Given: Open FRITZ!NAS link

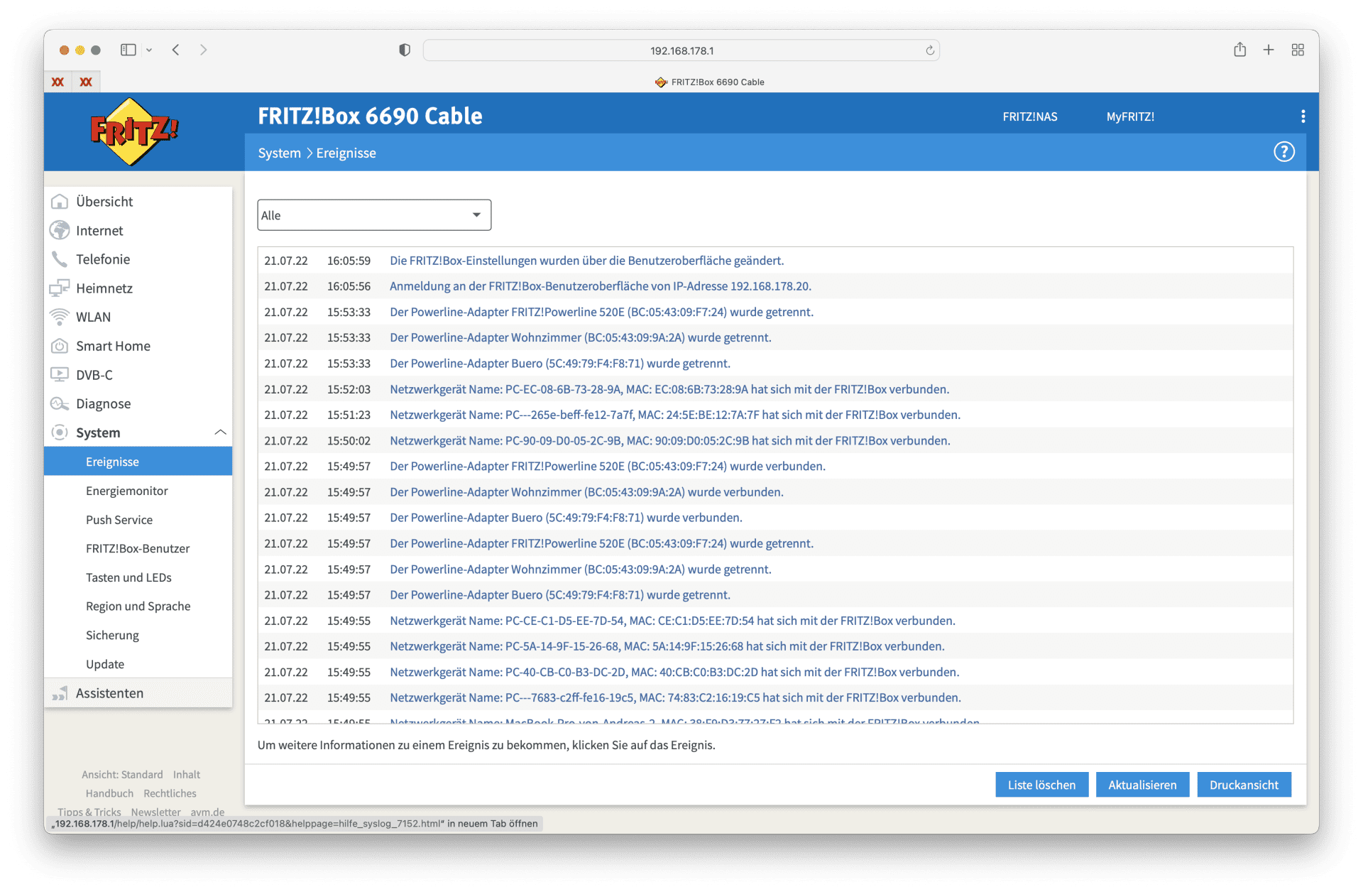Looking at the screenshot, I should point(1030,116).
